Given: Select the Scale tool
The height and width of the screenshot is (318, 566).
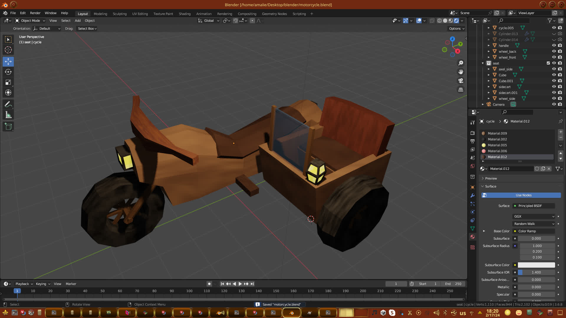Looking at the screenshot, I should [x=8, y=82].
